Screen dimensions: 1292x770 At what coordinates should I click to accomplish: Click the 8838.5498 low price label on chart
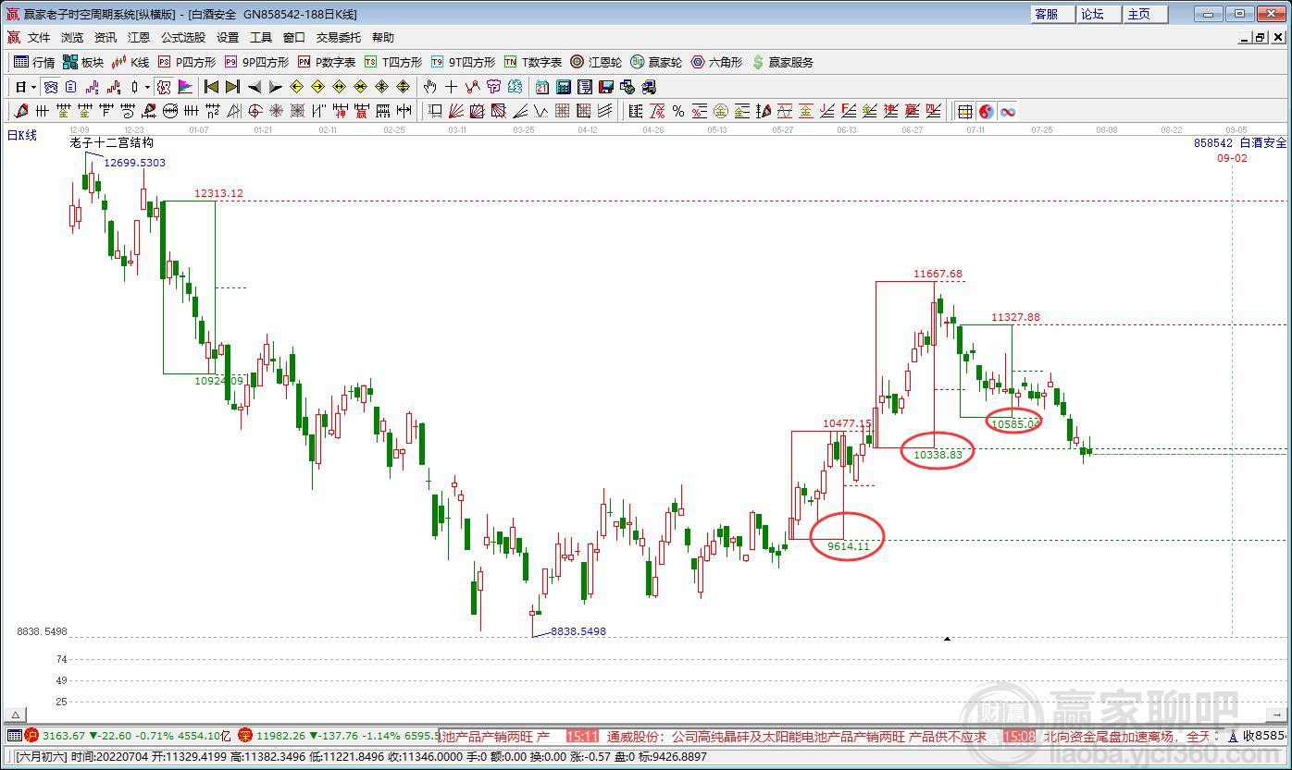coord(578,631)
